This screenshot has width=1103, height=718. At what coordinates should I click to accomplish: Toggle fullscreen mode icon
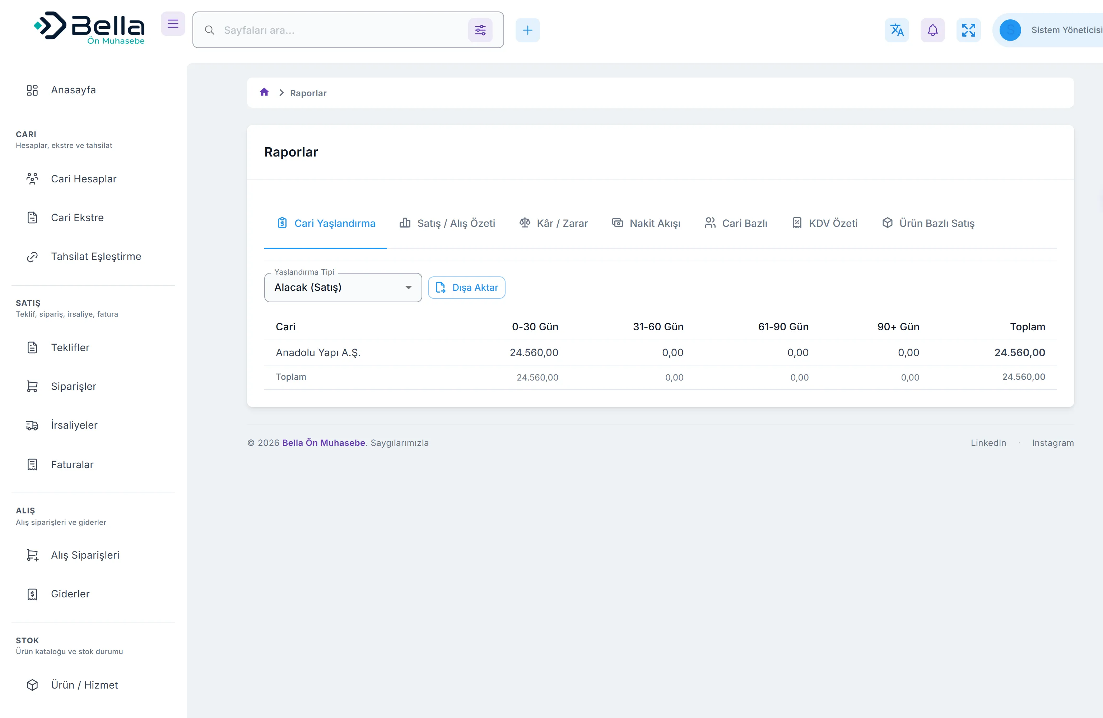point(969,30)
